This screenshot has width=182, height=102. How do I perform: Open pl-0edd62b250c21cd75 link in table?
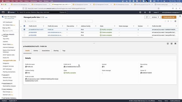coord(36,29)
